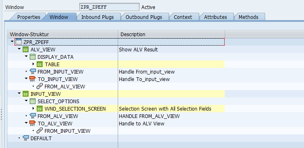The width and height of the screenshot is (304, 148).
Task: Click the DEFAULT inbound plug icon
Action: pos(26,138)
